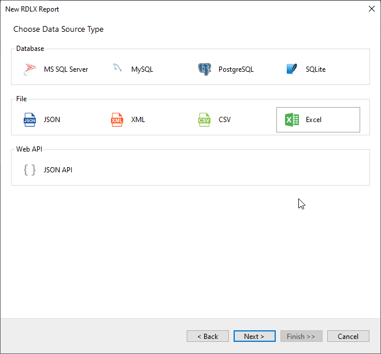Select the SQLite feather icon
Viewport: 381px width, 354px height.
(291, 69)
